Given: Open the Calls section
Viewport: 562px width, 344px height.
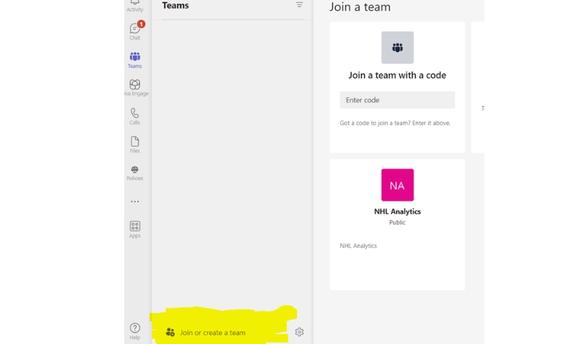Looking at the screenshot, I should pyautogui.click(x=135, y=117).
